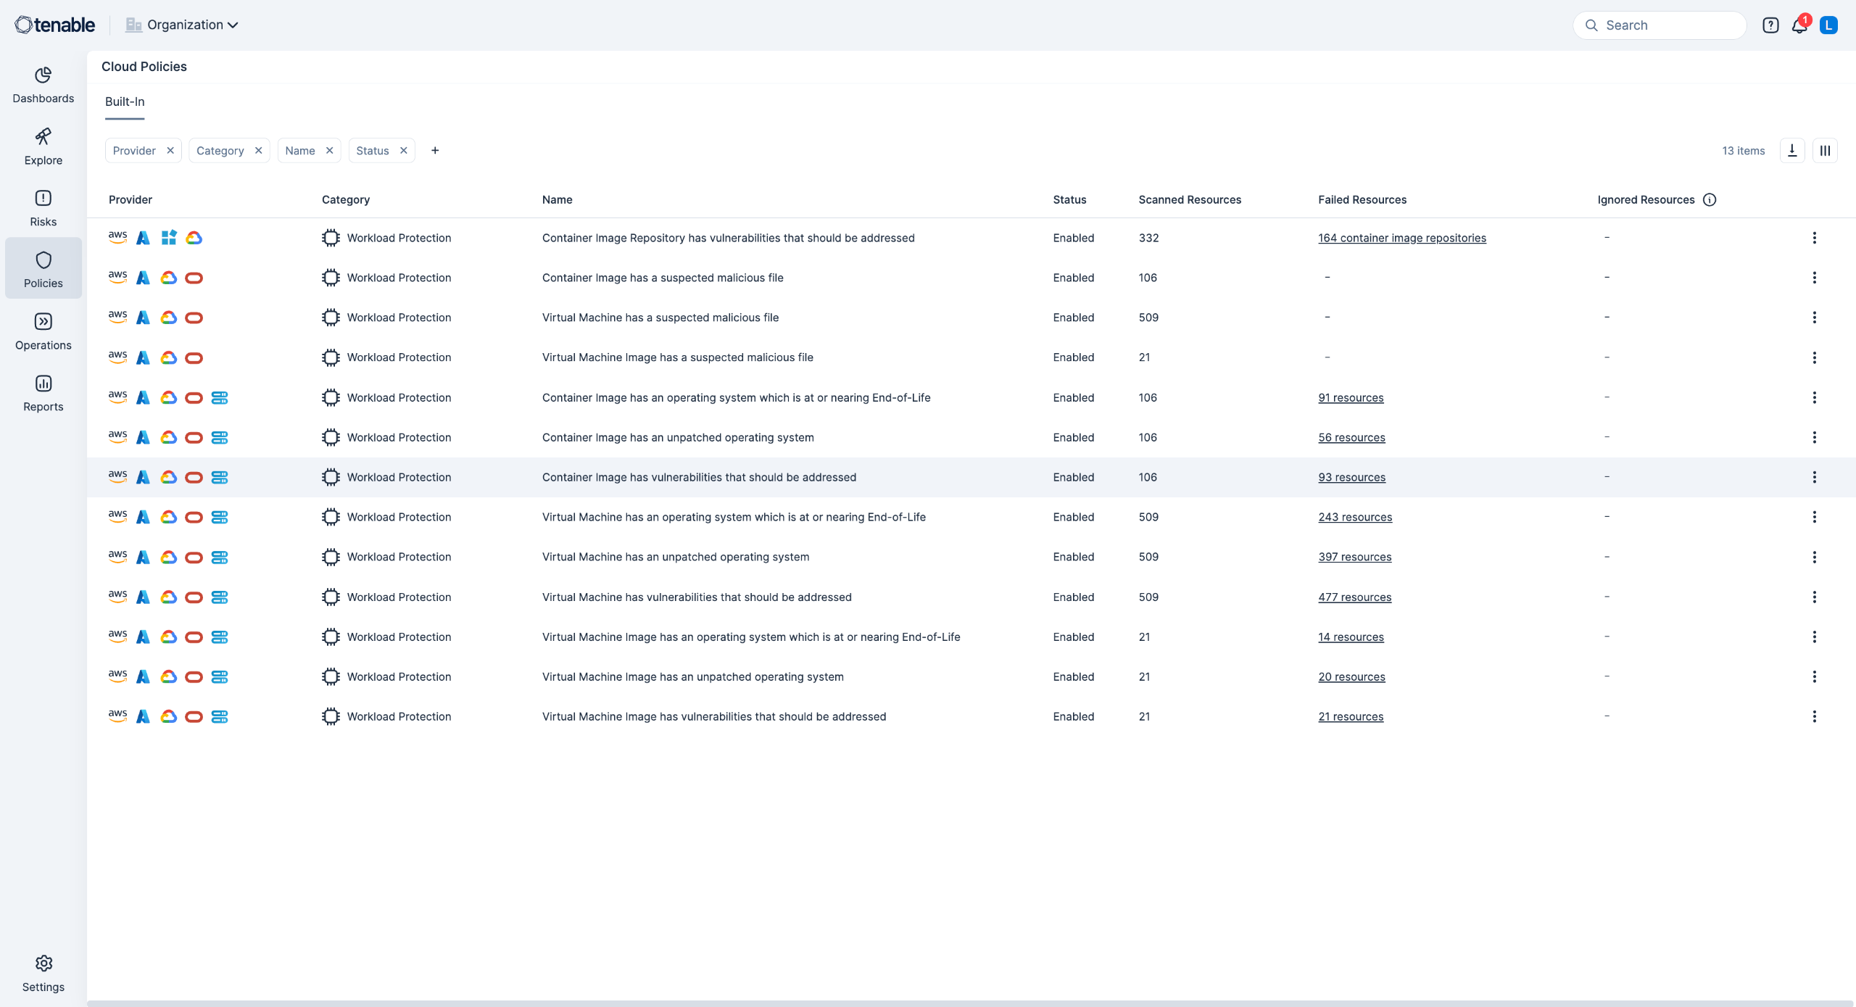Viewport: 1856px width, 1007px height.
Task: Open the column chooser icon
Action: coord(1825,150)
